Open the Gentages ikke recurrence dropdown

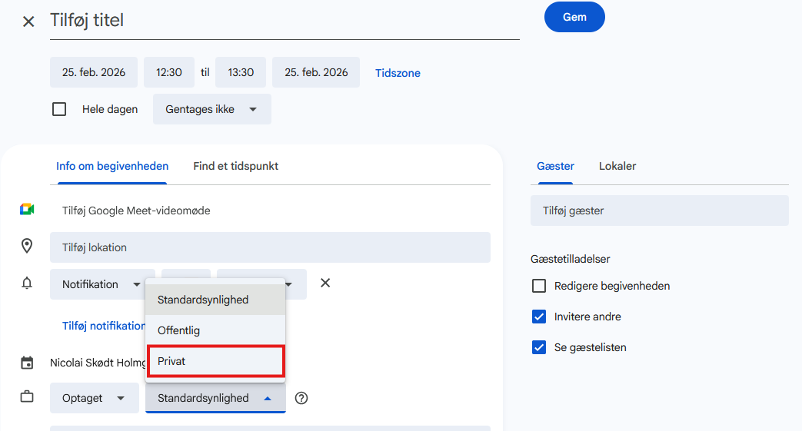(x=211, y=109)
